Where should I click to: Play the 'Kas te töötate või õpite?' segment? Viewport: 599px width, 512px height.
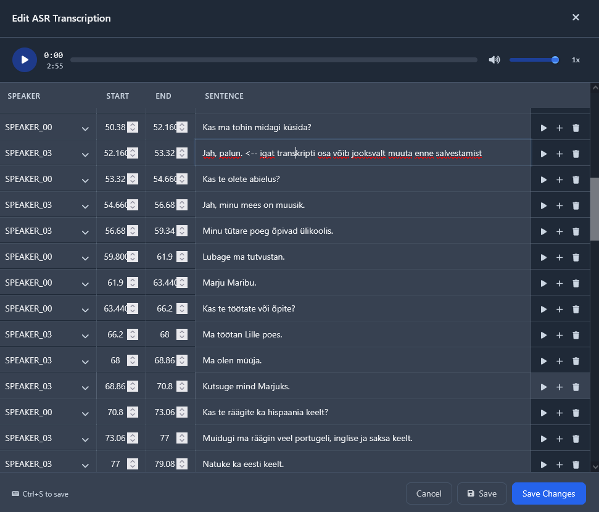pyautogui.click(x=543, y=309)
